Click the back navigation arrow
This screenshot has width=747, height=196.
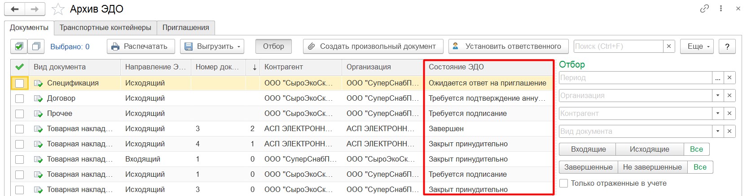coord(14,9)
